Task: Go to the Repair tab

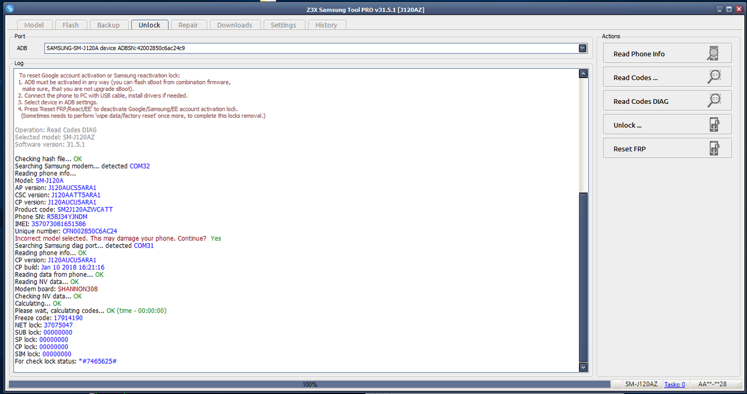Action: coord(188,25)
